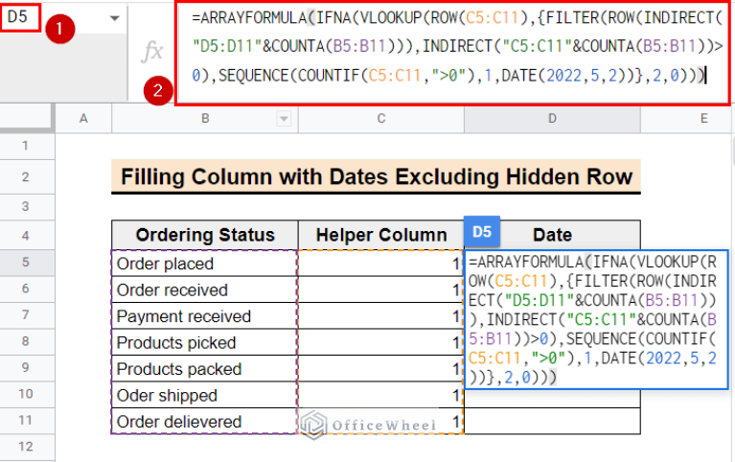735x462 pixels.
Task: Select row 11 header
Action: pyautogui.click(x=26, y=420)
